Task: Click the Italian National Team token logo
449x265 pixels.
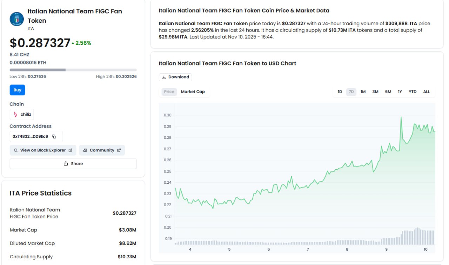Action: tap(17, 19)
